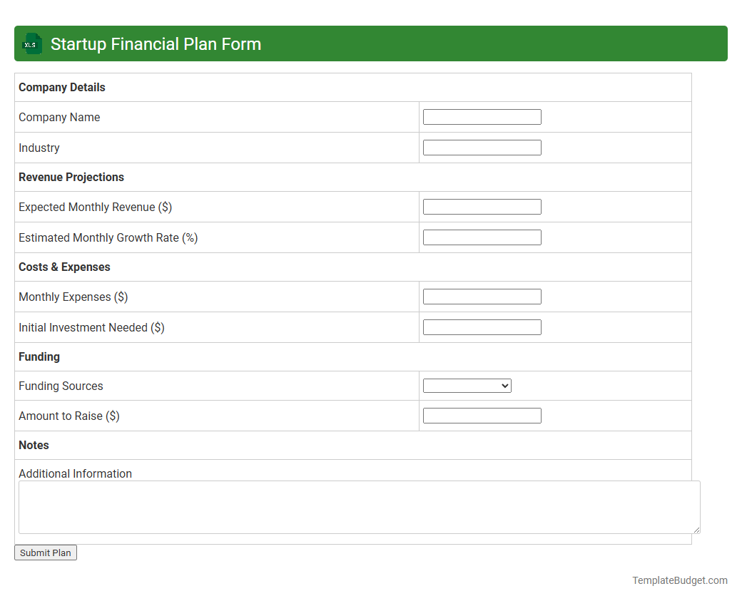742x601 pixels.
Task: Click the Amount to Raise input field
Action: pyautogui.click(x=482, y=415)
